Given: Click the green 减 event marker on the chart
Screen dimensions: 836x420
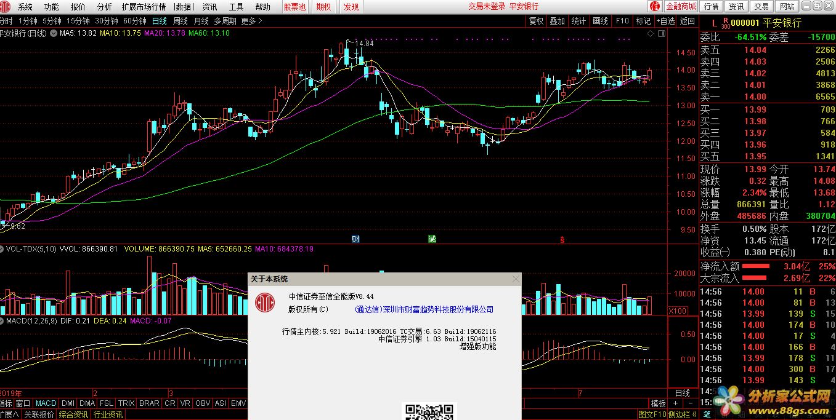Looking at the screenshot, I should click(x=432, y=239).
